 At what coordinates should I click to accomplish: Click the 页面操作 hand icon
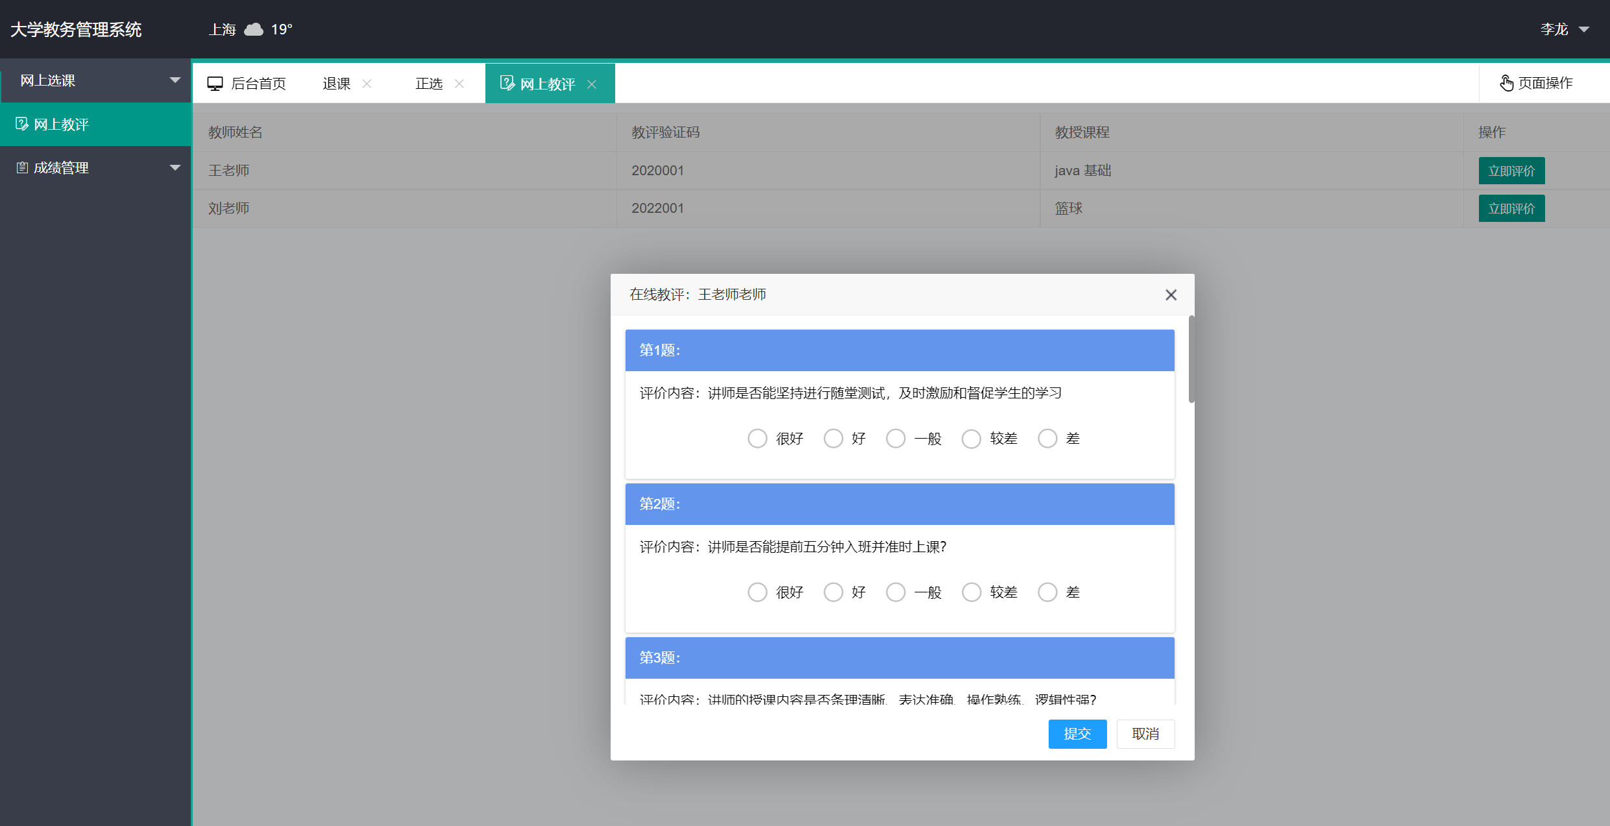click(x=1507, y=82)
